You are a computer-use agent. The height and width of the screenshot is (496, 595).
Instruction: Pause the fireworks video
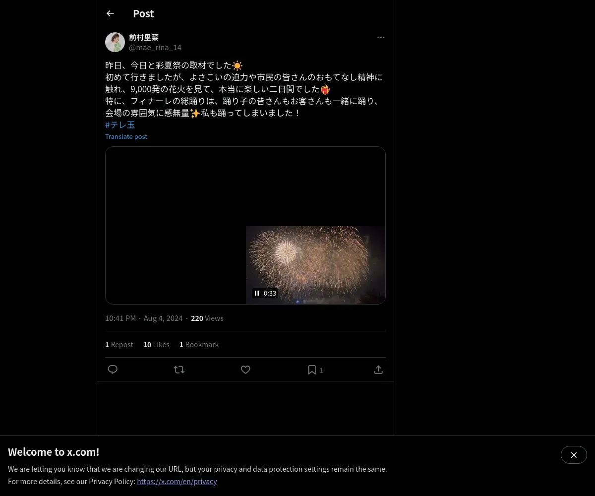point(257,293)
